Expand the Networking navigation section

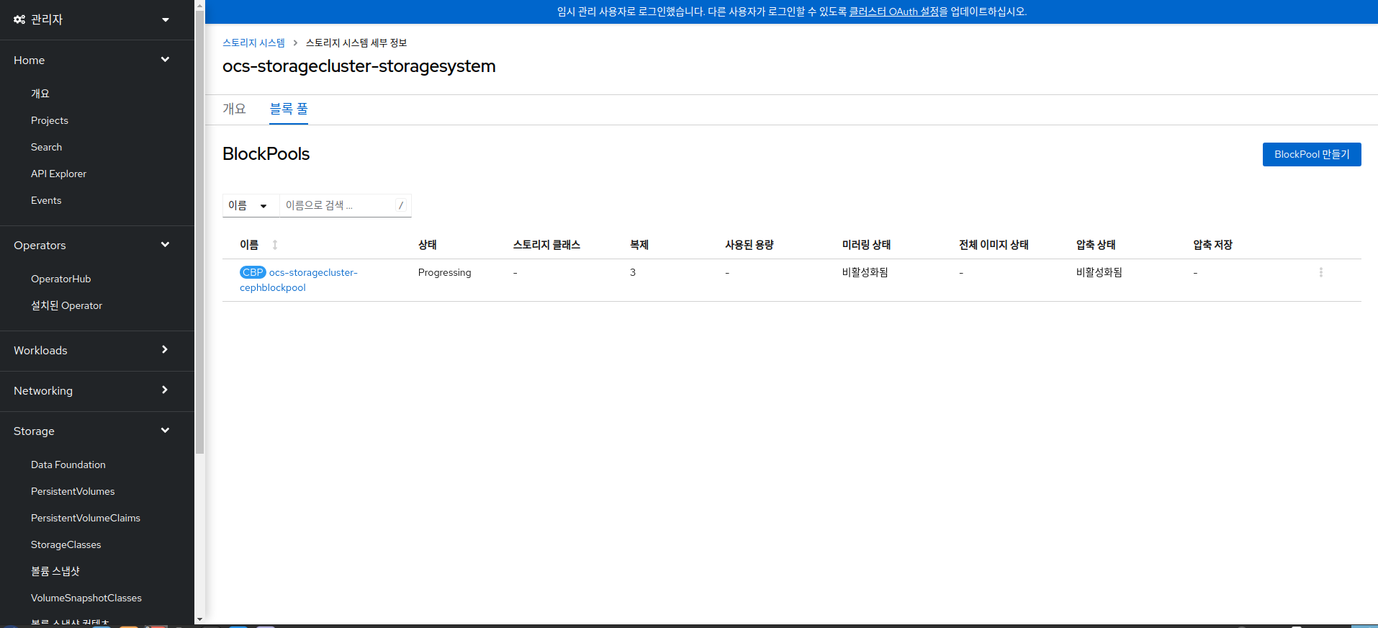91,390
